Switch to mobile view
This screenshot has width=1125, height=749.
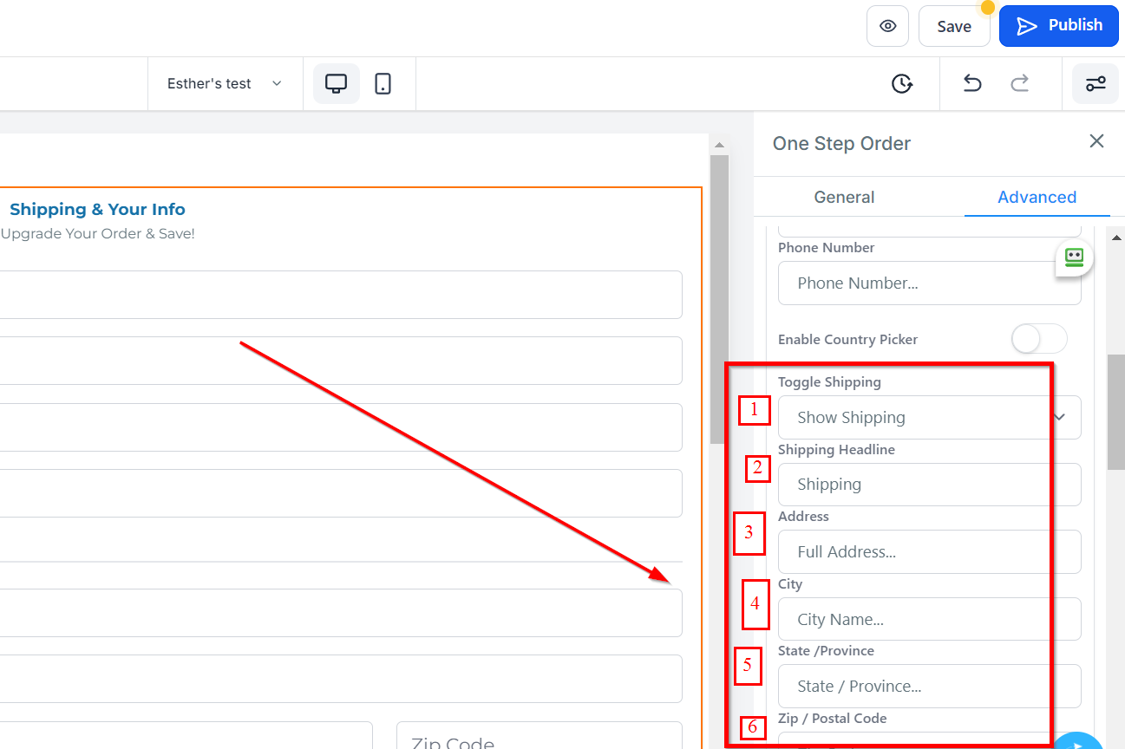click(383, 84)
